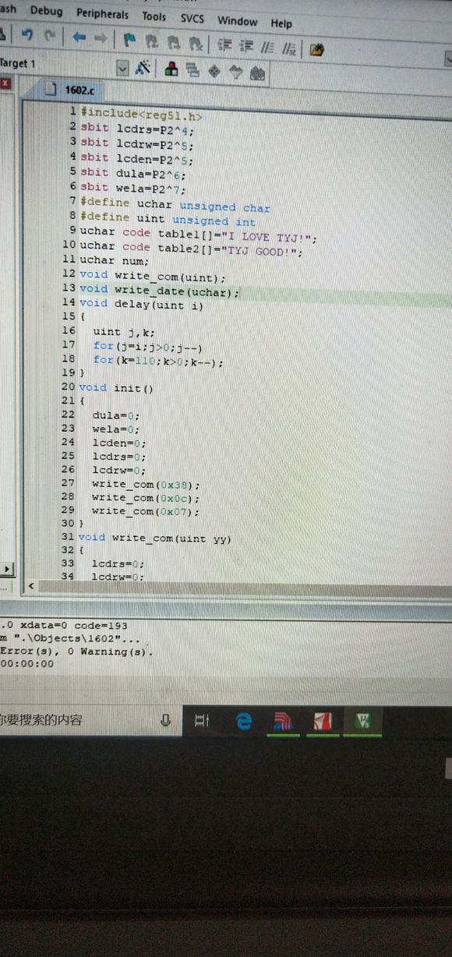Close the project pane with red X
The image size is (452, 957).
pos(5,82)
